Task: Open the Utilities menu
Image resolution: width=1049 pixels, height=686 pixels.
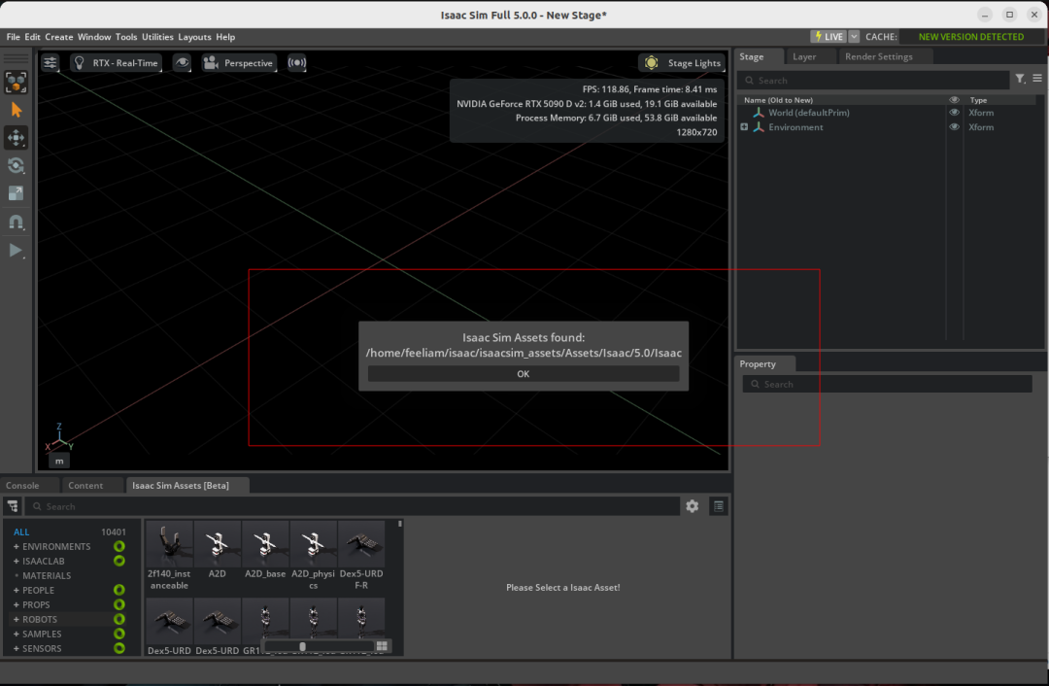Action: click(x=157, y=37)
